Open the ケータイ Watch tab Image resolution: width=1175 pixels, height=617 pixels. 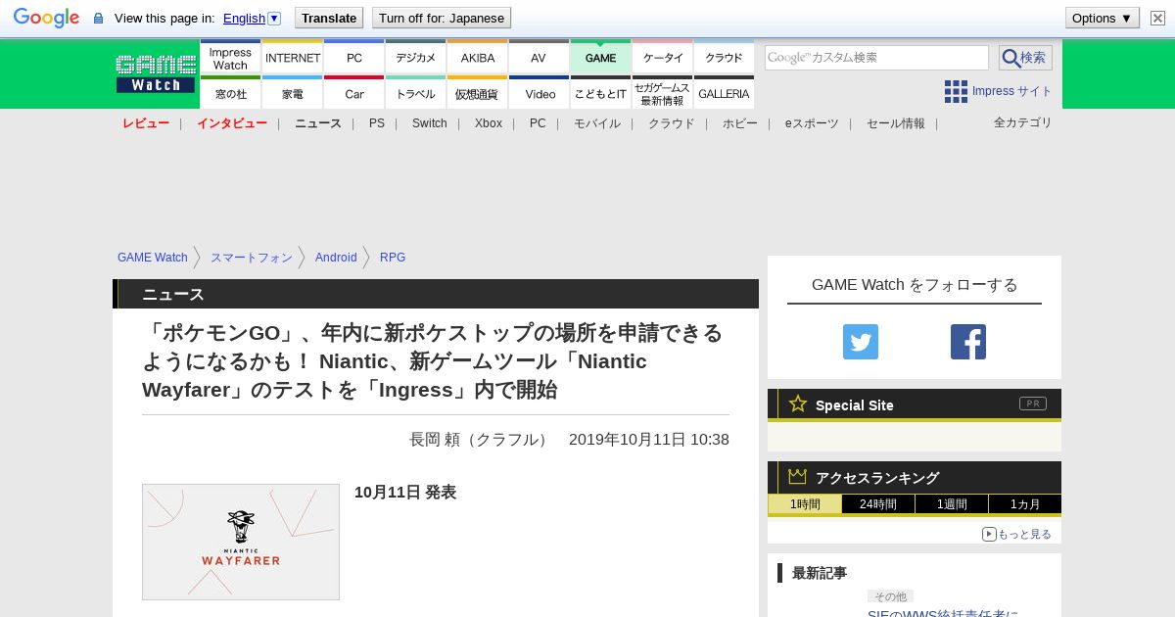(x=663, y=57)
